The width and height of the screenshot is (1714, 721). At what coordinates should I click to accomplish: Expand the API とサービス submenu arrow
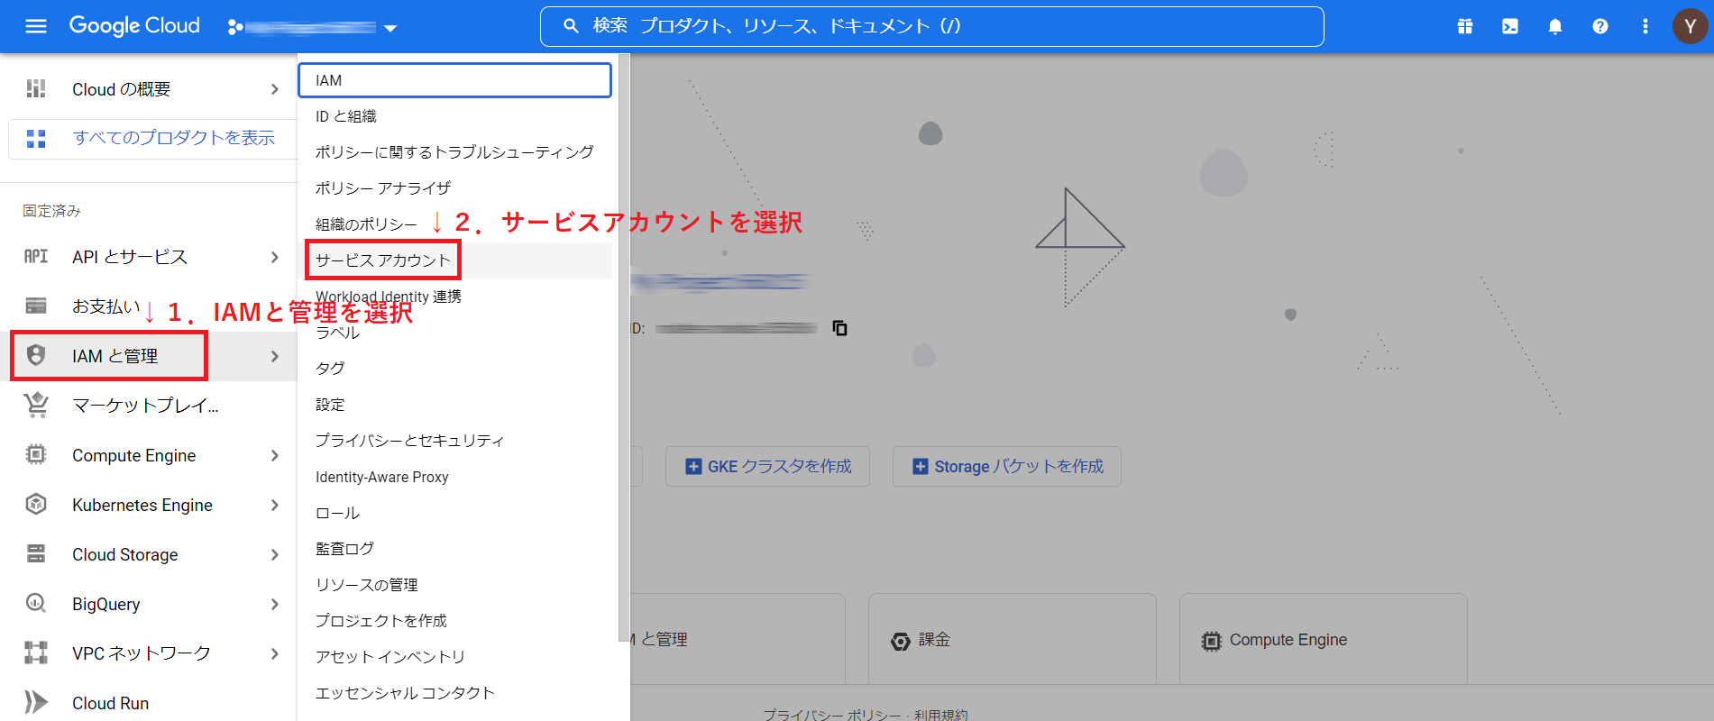[x=275, y=257]
